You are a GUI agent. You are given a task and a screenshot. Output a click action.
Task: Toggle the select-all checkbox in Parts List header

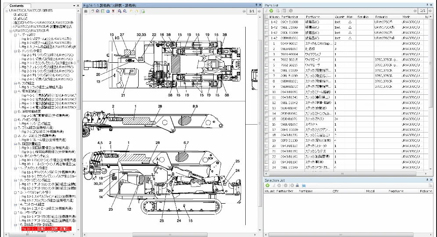point(266,16)
